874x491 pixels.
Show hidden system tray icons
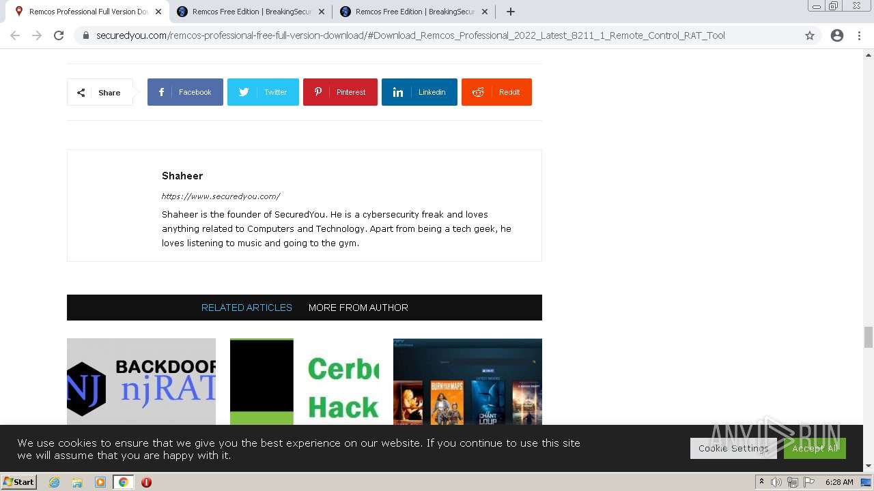point(761,482)
